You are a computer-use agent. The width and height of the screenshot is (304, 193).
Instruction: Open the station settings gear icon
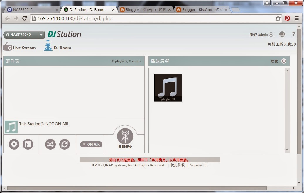(x=14, y=144)
